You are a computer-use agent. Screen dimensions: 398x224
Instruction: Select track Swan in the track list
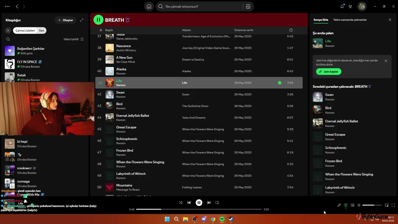click(199, 94)
